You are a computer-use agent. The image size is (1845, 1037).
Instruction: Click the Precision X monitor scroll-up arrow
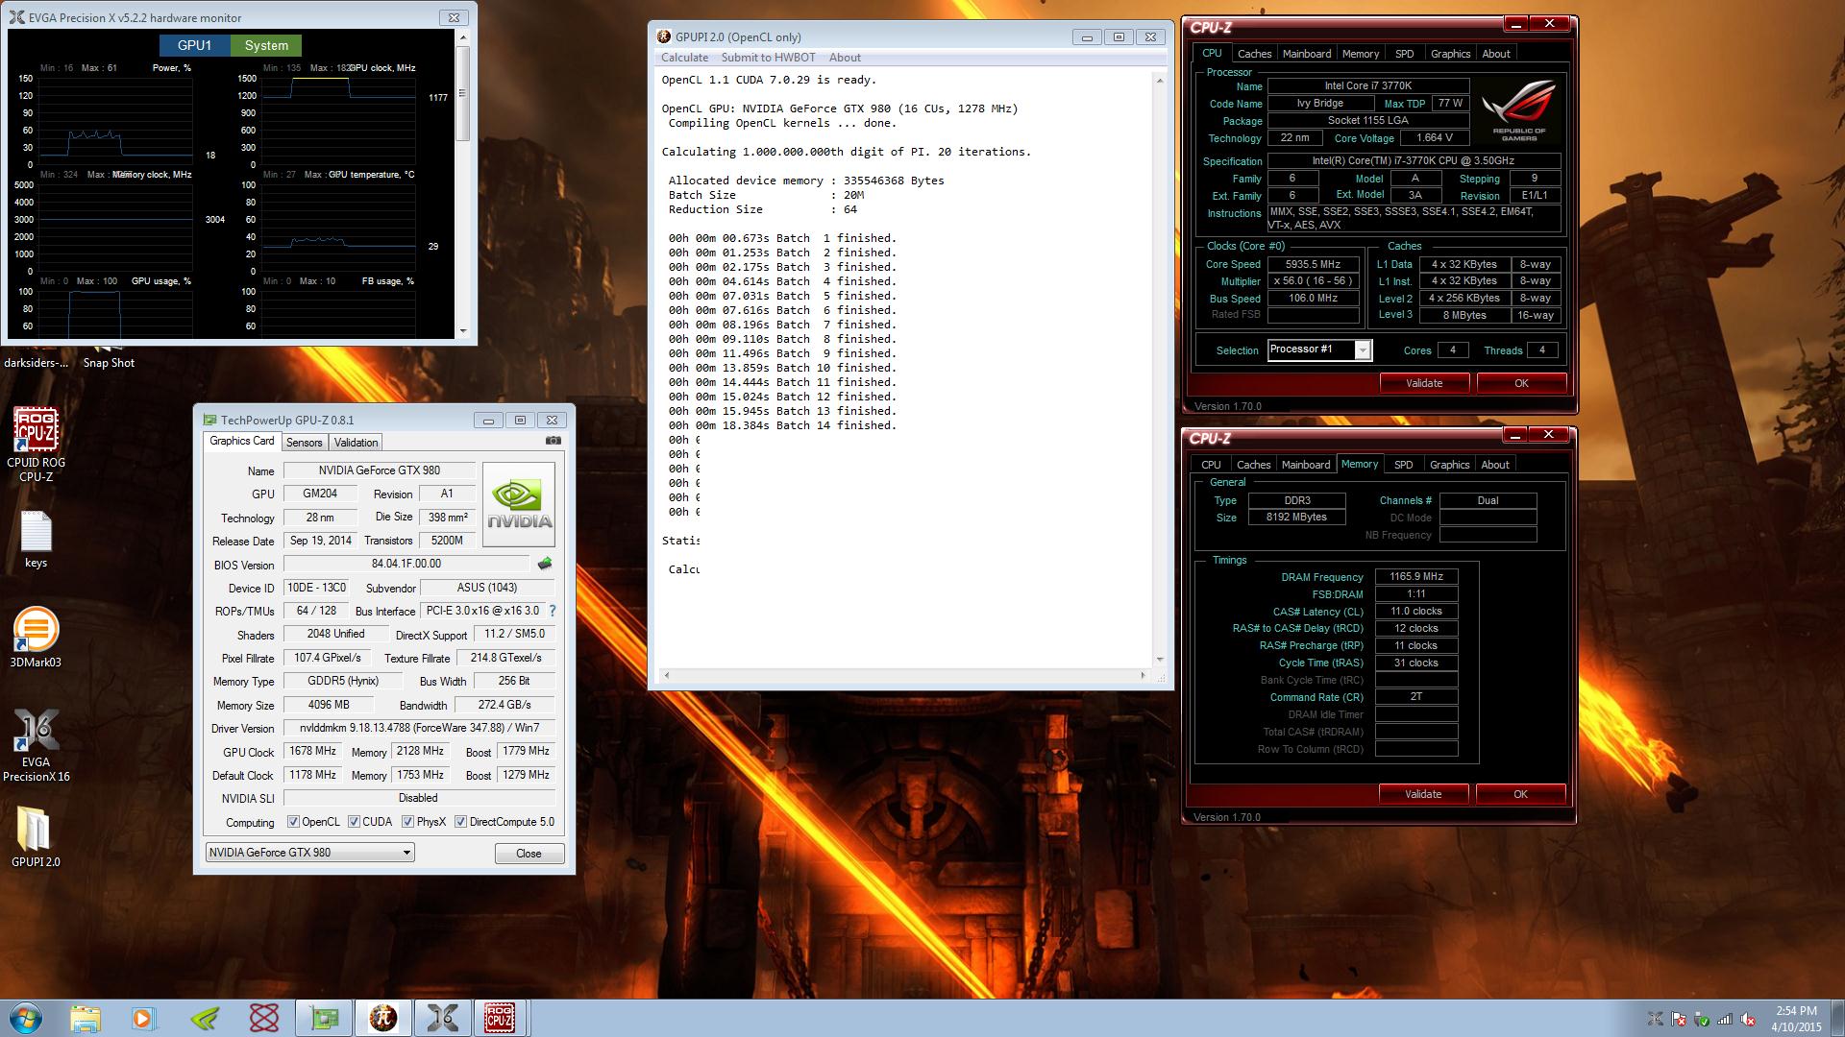(x=462, y=37)
